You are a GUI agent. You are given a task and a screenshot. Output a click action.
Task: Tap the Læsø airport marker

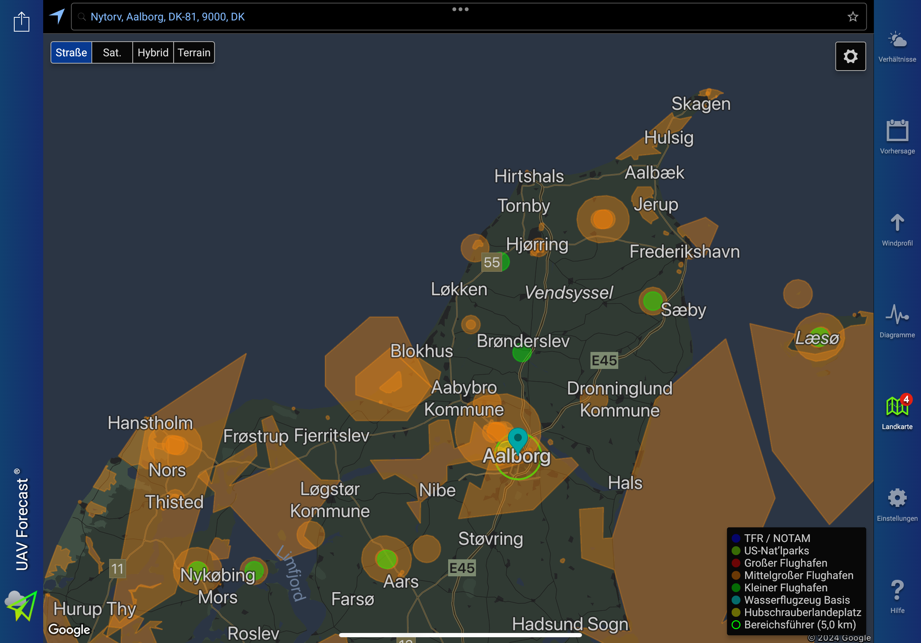click(819, 338)
